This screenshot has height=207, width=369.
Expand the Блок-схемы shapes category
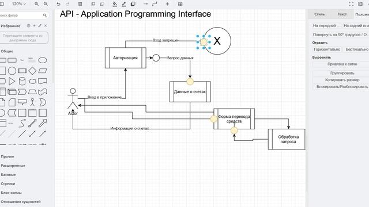tap(11, 193)
